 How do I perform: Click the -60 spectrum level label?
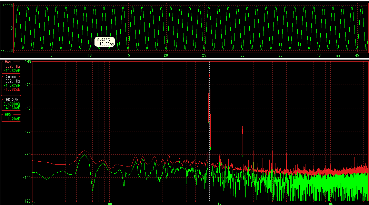click(27, 131)
